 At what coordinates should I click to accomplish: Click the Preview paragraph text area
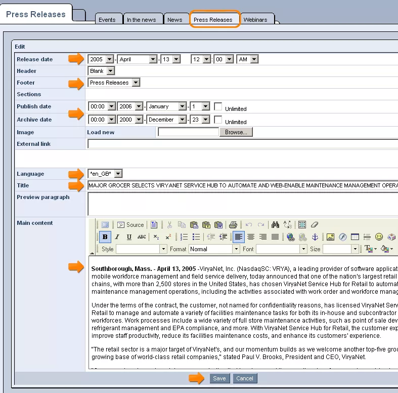(x=243, y=204)
